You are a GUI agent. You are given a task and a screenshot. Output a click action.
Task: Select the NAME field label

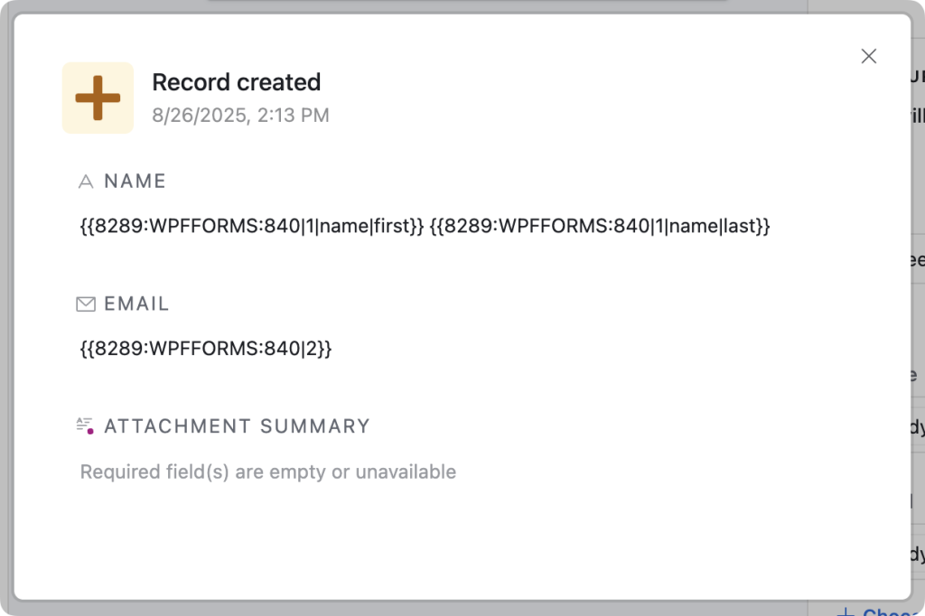[x=135, y=181]
